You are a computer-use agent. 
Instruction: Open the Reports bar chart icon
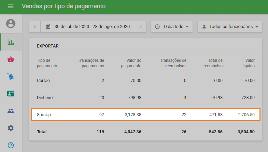coord(11,42)
